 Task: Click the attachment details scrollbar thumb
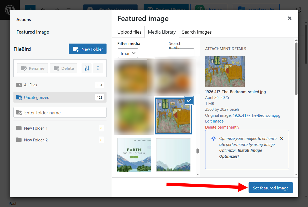(x=296, y=69)
